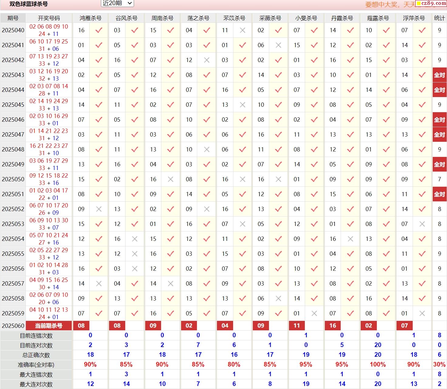Image resolution: width=447 pixels, height=389 pixels.
Task: Click the X mark for 芣苡杀号 in row 2025053
Action: click(242, 224)
